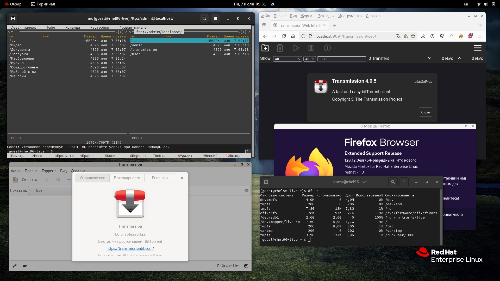The height and width of the screenshot is (281, 500).
Task: Search in guest@rhel96-live terminal
Action: coord(393,182)
